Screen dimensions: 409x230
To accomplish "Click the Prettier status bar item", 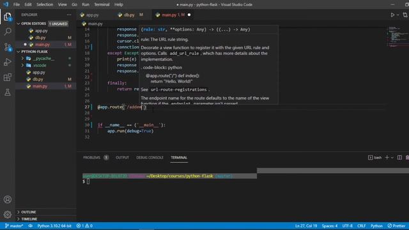I will tap(396, 226).
